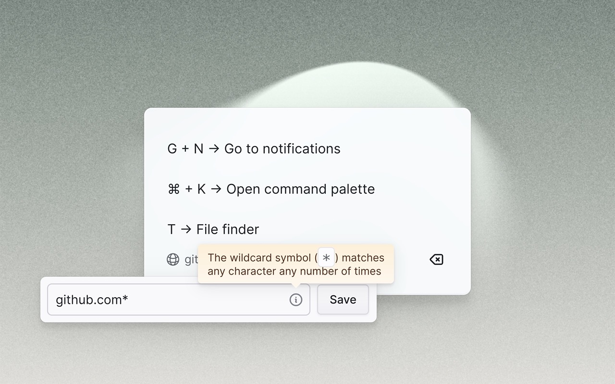The height and width of the screenshot is (384, 615).
Task: Select the "G + N → Go to notifications" shortcut
Action: 254,149
